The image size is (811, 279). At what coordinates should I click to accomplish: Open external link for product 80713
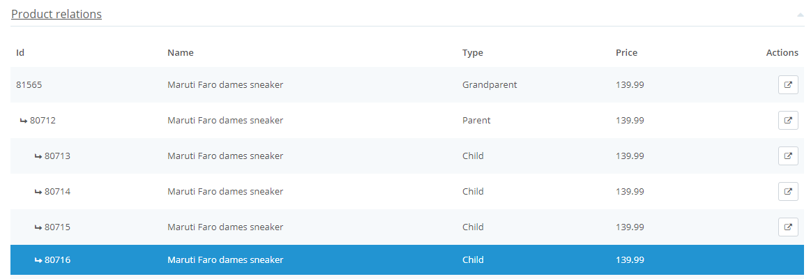[788, 156]
